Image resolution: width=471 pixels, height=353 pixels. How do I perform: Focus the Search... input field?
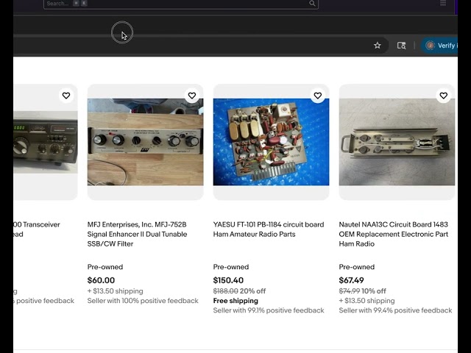(181, 4)
